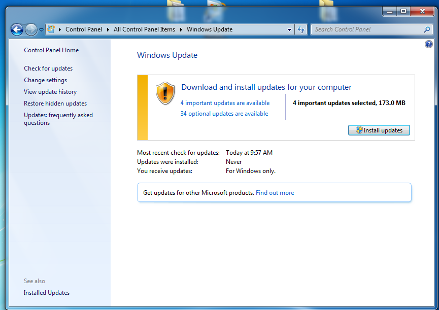Screen dimensions: 439x310
Task: Click the Windows Update heading
Action: pyautogui.click(x=167, y=55)
